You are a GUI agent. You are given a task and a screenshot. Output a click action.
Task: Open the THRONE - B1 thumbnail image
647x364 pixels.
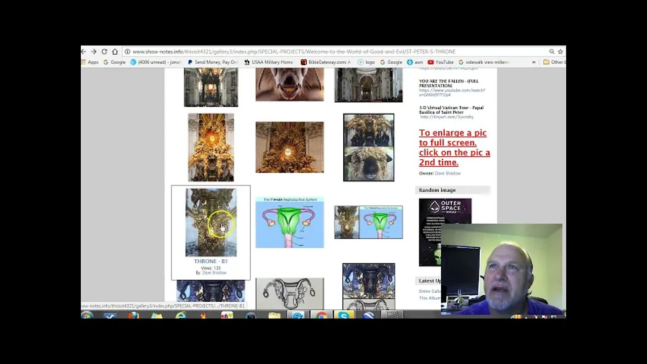point(211,222)
